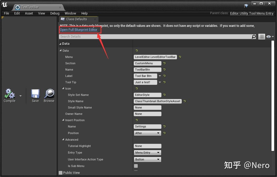Collapse the Advanced section

pos(63,140)
